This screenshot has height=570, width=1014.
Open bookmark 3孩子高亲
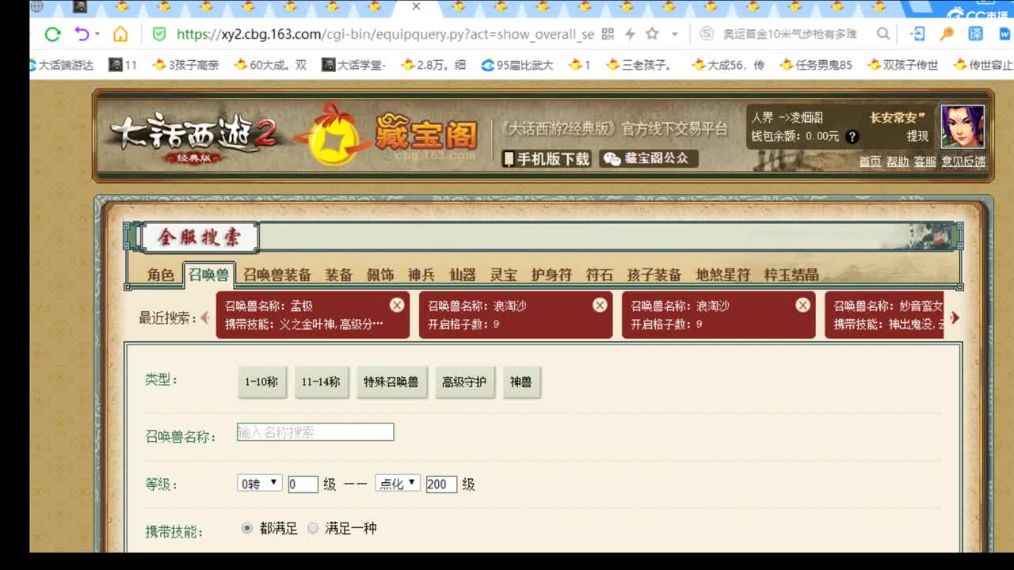click(x=185, y=65)
